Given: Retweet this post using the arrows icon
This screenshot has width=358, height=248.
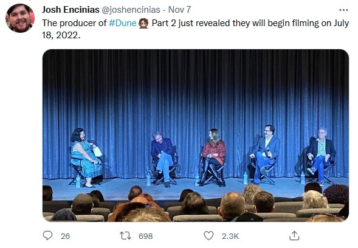Looking at the screenshot, I should click(x=125, y=236).
